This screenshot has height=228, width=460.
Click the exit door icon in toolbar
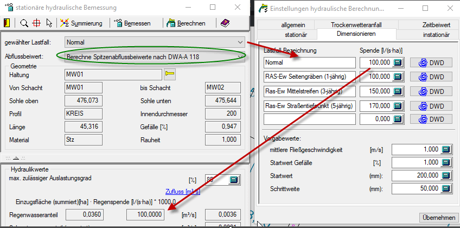click(7, 23)
